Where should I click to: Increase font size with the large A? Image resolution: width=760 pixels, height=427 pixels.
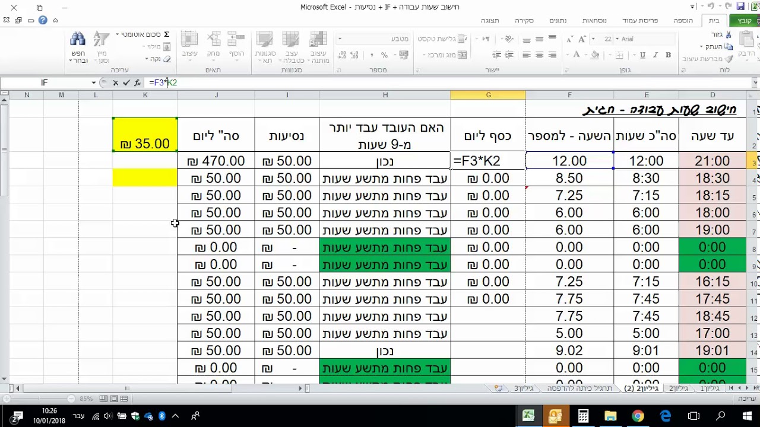[x=581, y=39]
